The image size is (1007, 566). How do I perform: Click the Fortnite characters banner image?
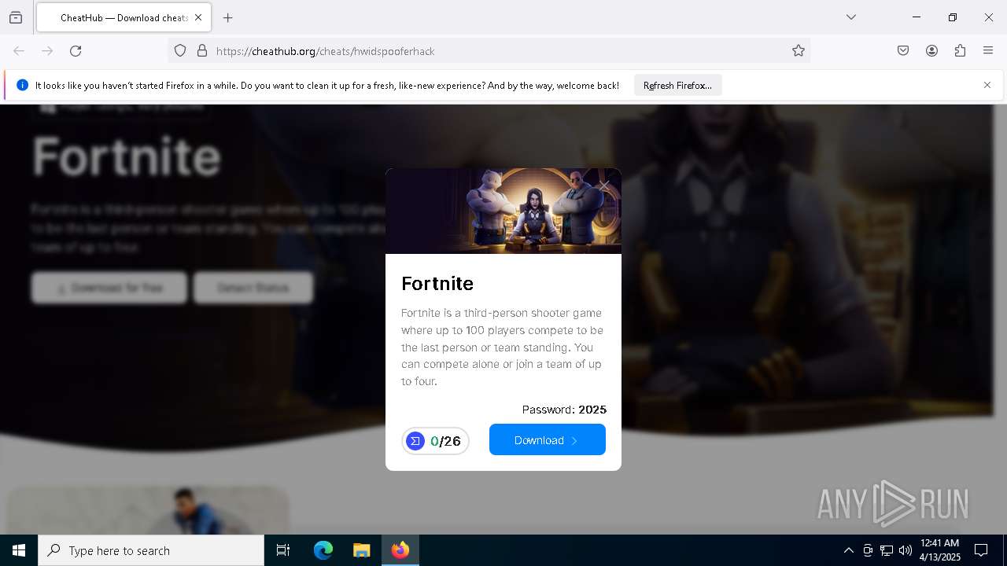click(x=503, y=211)
